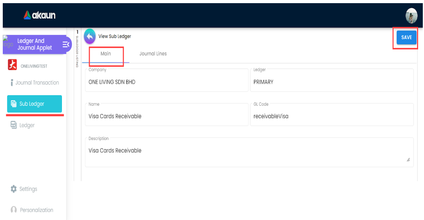This screenshot has width=424, height=220.
Task: Click the GL Code field
Action: click(x=332, y=115)
